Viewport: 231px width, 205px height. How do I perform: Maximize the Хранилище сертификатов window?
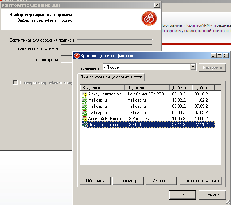(219, 56)
